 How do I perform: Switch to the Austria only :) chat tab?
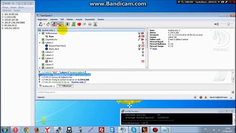click(x=47, y=86)
